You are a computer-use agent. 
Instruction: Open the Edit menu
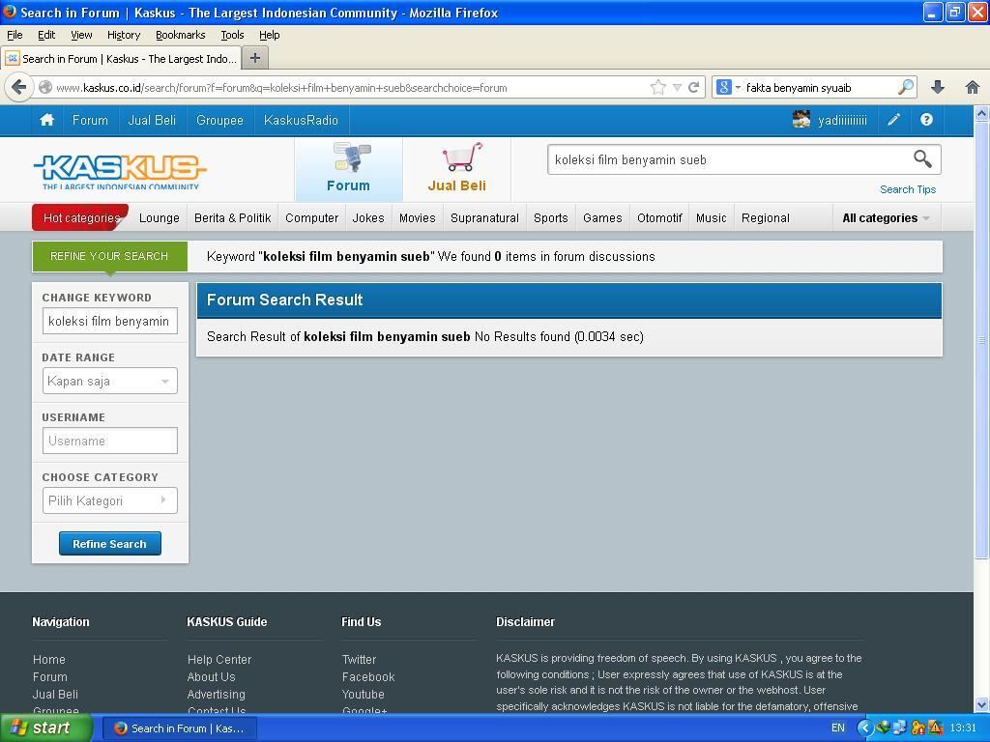coord(46,35)
